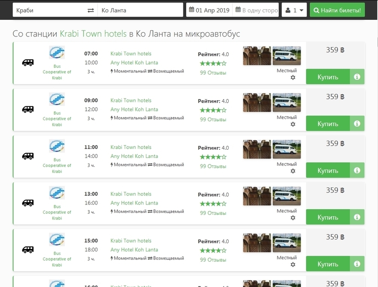Open the 01 Апр 2019 departure date picker
This screenshot has width=378, height=287.
point(209,10)
